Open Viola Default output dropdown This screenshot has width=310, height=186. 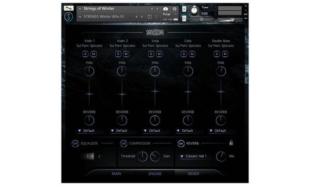click(155, 131)
